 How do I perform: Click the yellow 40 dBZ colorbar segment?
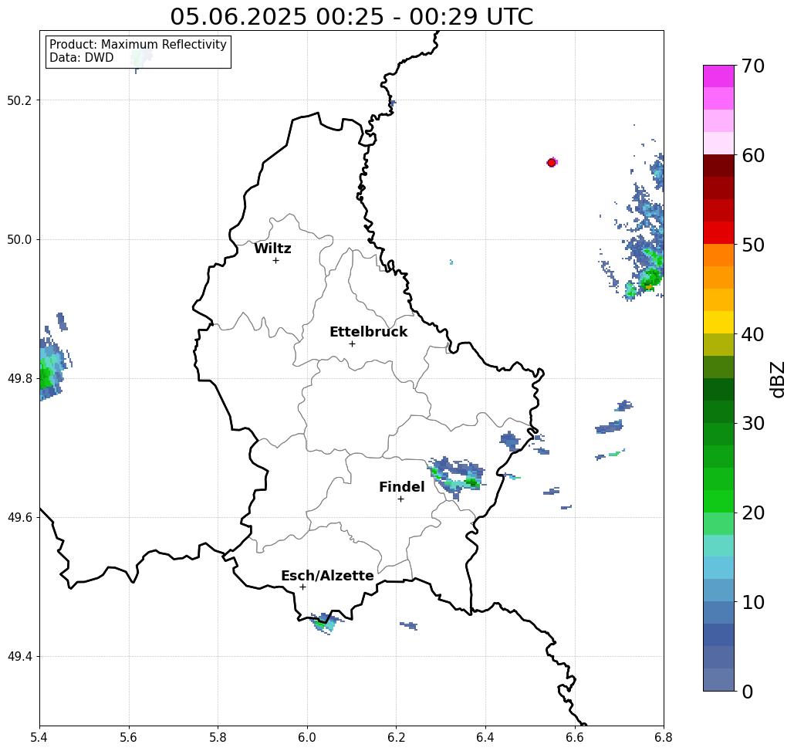point(718,322)
